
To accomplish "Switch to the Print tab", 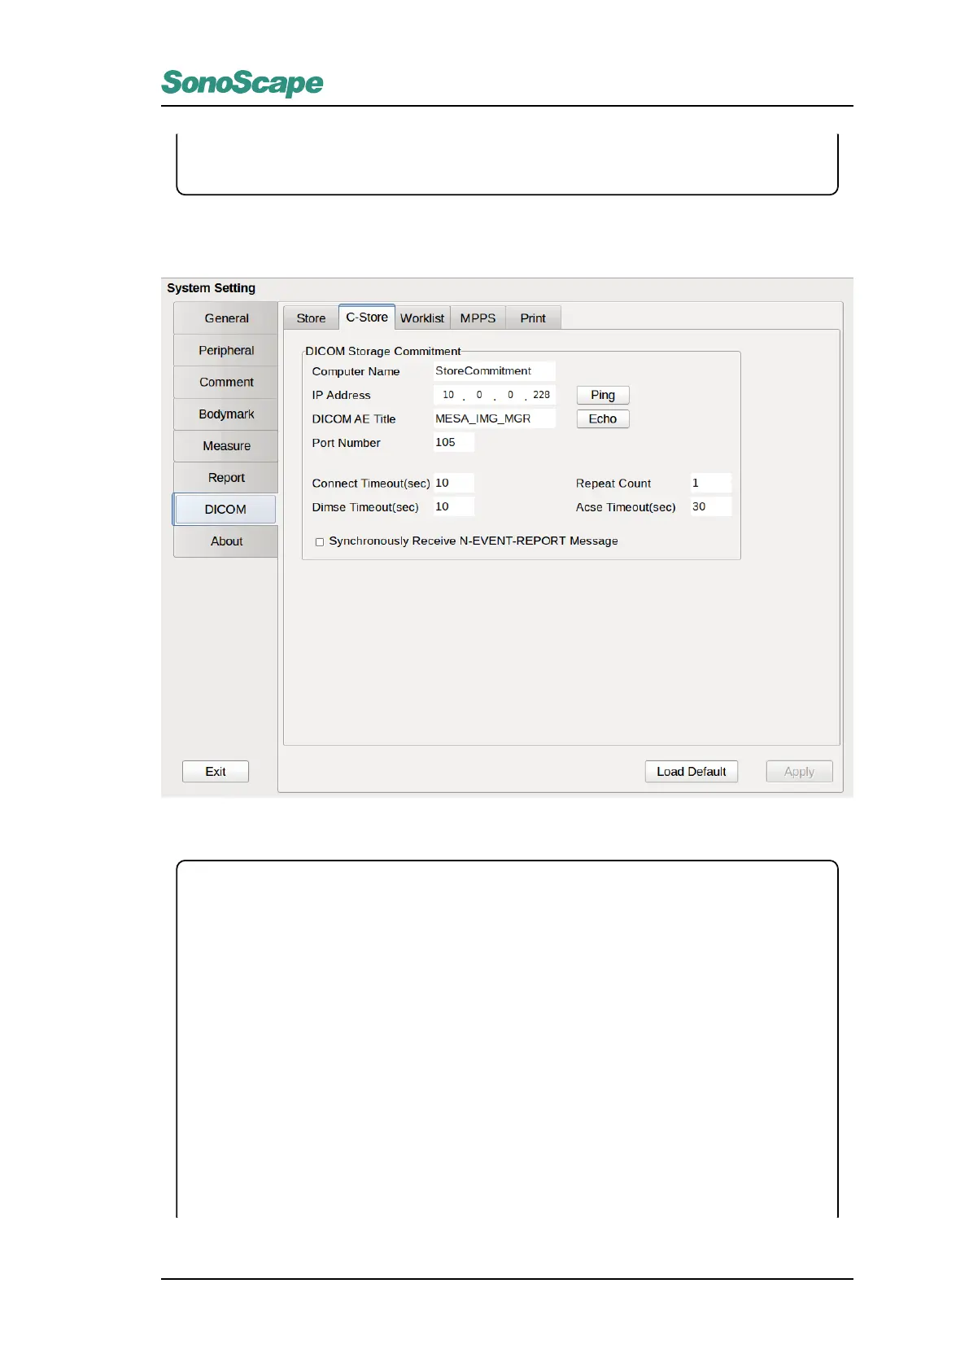I will click(x=533, y=318).
